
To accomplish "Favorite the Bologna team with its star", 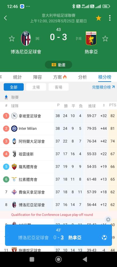I will (12, 39).
